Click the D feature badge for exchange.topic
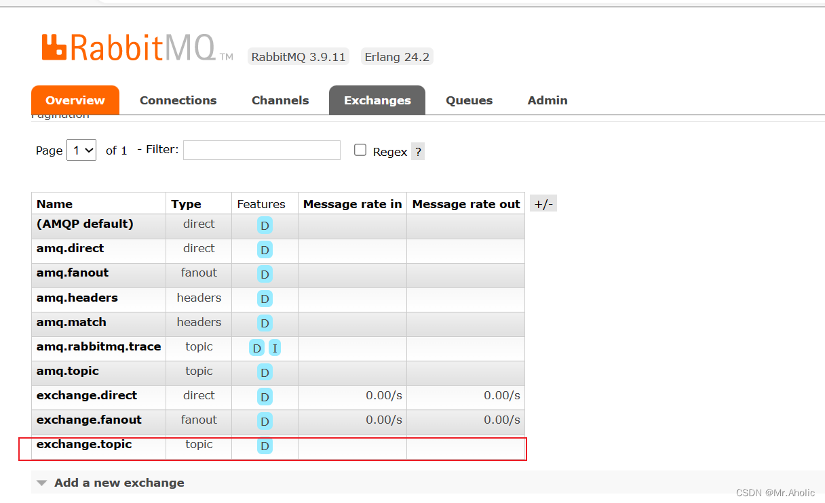825x503 pixels. click(x=265, y=446)
